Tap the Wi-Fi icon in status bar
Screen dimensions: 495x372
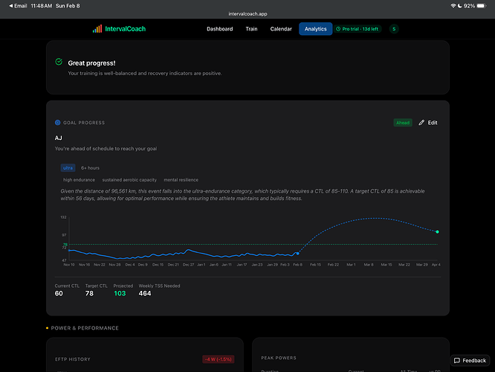(x=453, y=5)
